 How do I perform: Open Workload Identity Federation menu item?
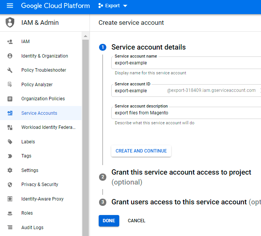coord(48,127)
